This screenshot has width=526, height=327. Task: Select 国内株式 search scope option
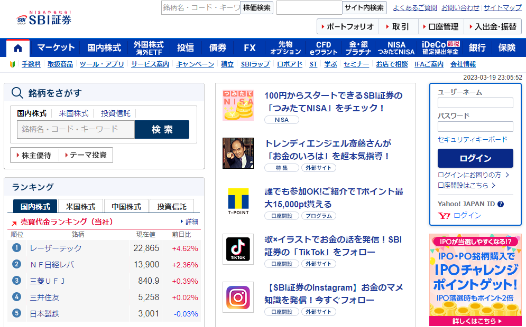pyautogui.click(x=32, y=113)
